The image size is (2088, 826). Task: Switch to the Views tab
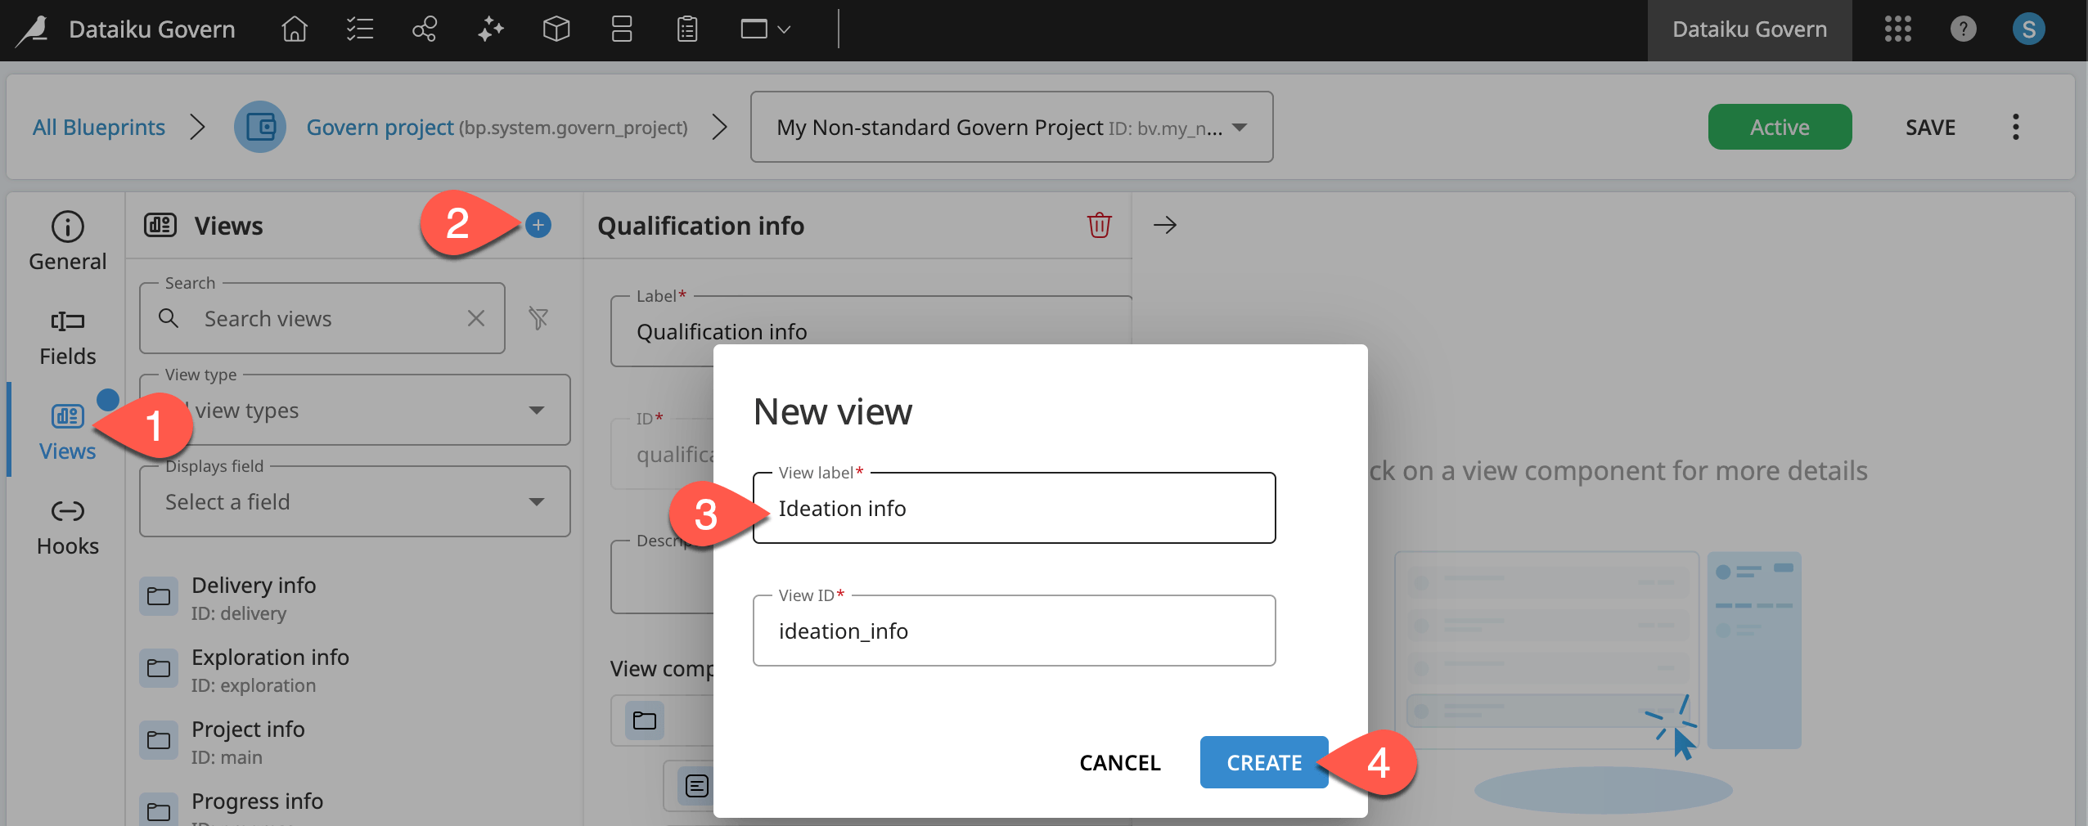tap(68, 432)
